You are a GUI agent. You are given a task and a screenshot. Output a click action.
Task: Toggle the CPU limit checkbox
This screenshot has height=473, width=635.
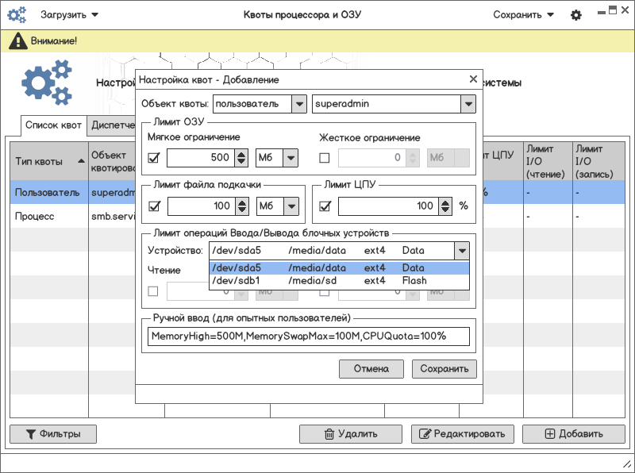[324, 206]
